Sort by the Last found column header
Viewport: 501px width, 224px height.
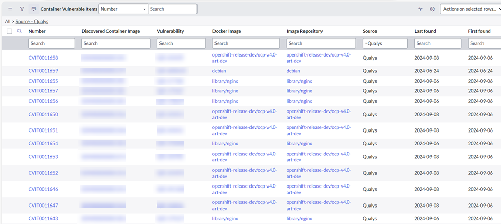[x=425, y=31]
